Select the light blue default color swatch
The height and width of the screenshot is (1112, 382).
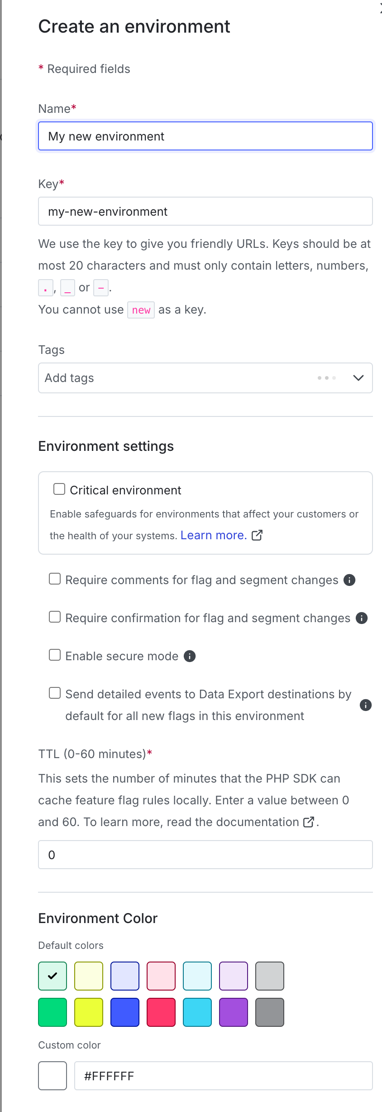[125, 976]
